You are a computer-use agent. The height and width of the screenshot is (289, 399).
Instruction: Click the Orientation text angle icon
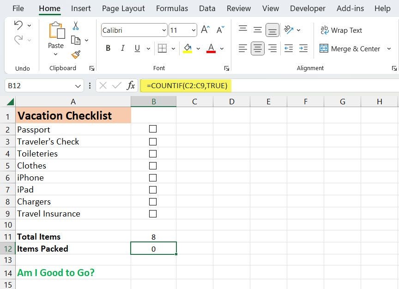tap(289, 30)
